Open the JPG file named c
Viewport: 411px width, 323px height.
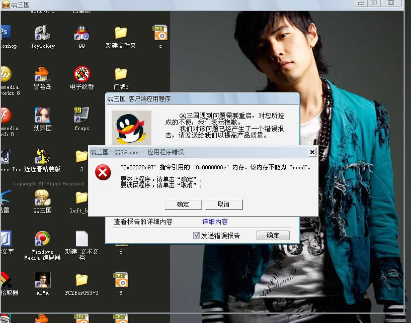(x=160, y=33)
